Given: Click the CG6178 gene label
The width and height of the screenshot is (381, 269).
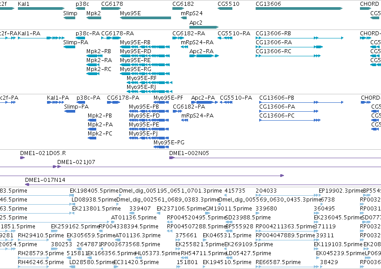Looking at the screenshot, I should click(112, 4).
